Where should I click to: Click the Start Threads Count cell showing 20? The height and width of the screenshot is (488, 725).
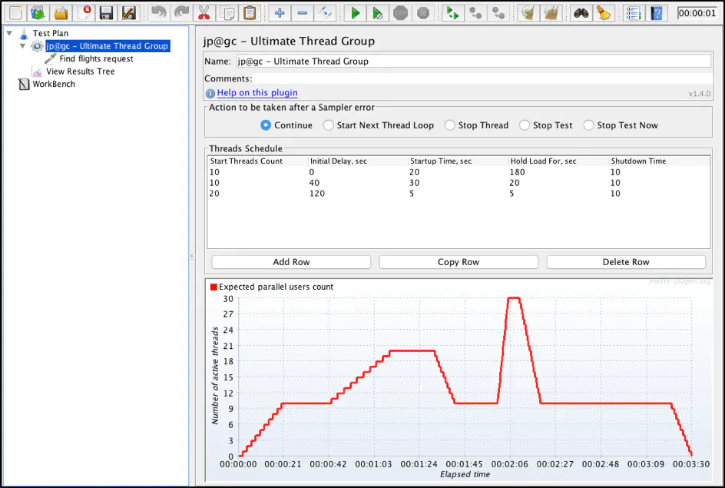click(257, 194)
